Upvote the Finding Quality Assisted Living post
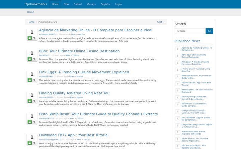The height and width of the screenshot is (150, 241). 30,101
